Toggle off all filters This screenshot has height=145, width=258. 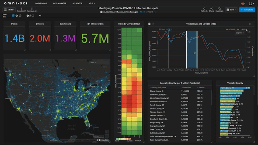pyautogui.click(x=21, y=10)
